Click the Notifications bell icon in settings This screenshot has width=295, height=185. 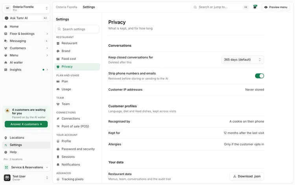coord(58,164)
